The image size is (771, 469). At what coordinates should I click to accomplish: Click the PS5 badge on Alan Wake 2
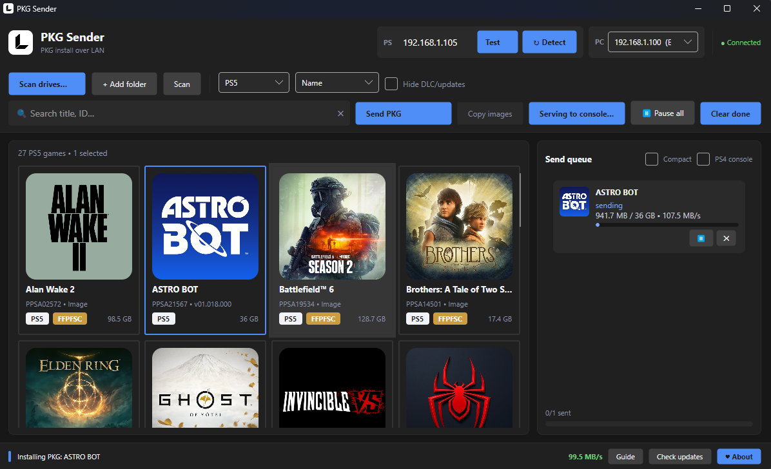[x=37, y=319]
